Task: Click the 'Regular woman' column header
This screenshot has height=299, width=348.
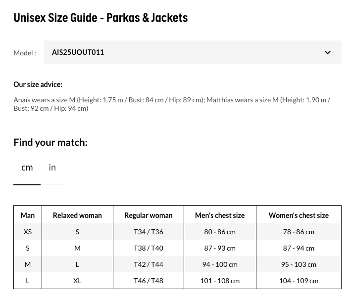Action: coord(149,215)
